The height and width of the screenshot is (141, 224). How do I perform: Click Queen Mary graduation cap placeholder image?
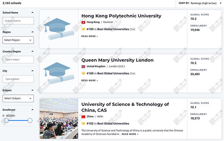point(59,73)
